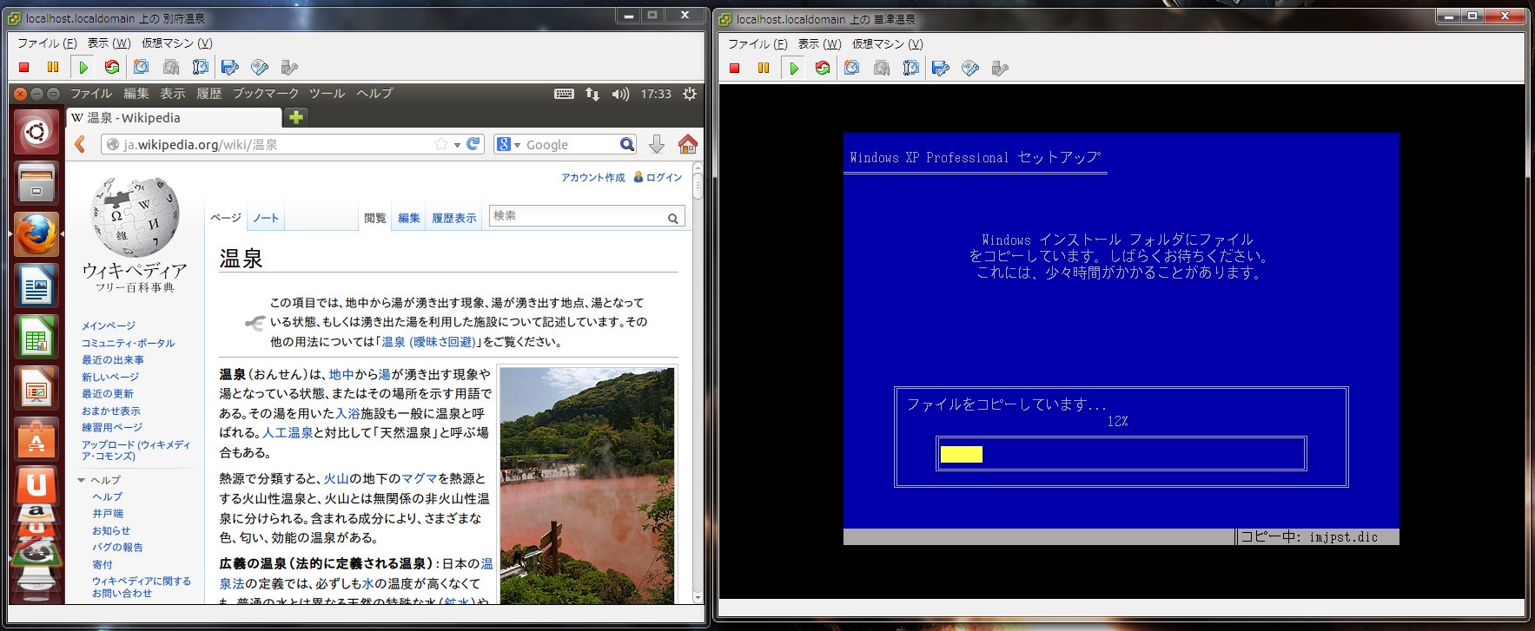Click the floppy connection icon in the Windows XP setup window
Viewport: 1535px width, 631px height.
click(941, 68)
